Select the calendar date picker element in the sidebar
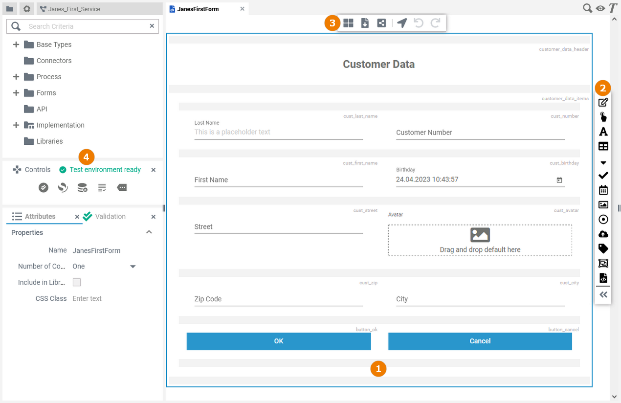 (x=603, y=190)
